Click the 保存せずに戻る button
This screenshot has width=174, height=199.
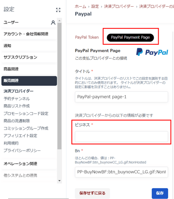(92, 193)
